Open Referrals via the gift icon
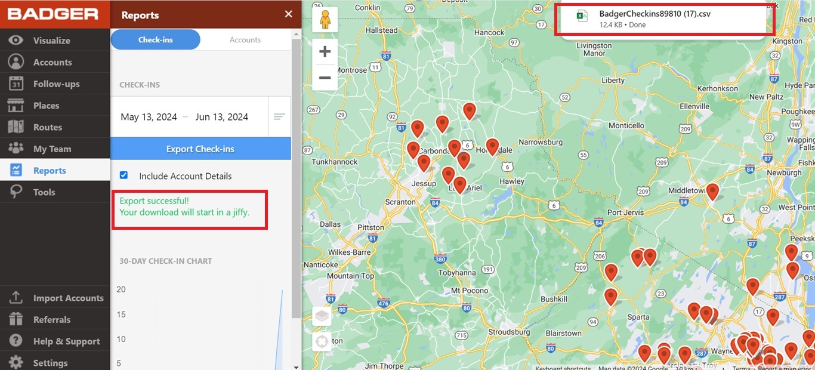The height and width of the screenshot is (370, 815). pos(16,319)
